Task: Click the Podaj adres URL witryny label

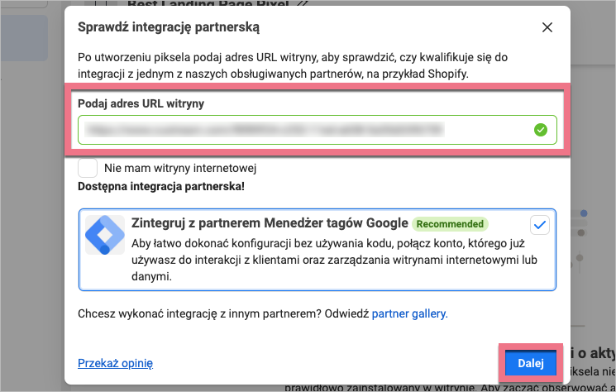Action: point(141,103)
